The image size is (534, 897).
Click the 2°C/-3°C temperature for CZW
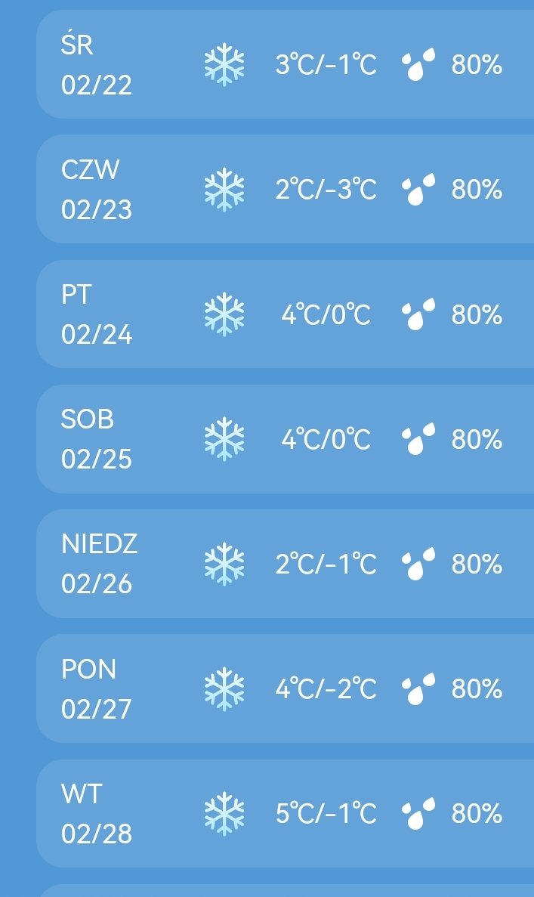pyautogui.click(x=326, y=190)
